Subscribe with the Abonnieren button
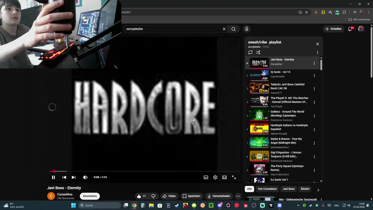Screen dimensions: 373x210 pos(90,196)
